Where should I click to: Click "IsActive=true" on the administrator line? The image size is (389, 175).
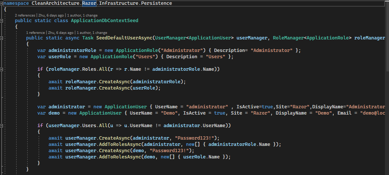point(255,107)
